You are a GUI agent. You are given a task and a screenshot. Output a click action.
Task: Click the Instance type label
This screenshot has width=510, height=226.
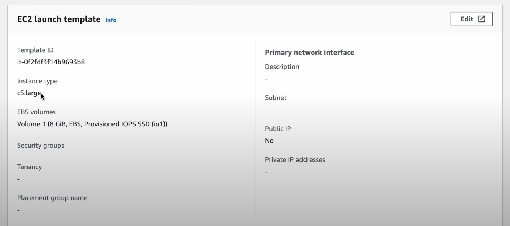point(37,81)
